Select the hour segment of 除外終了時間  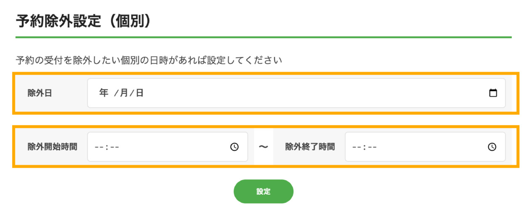[x=356, y=147]
